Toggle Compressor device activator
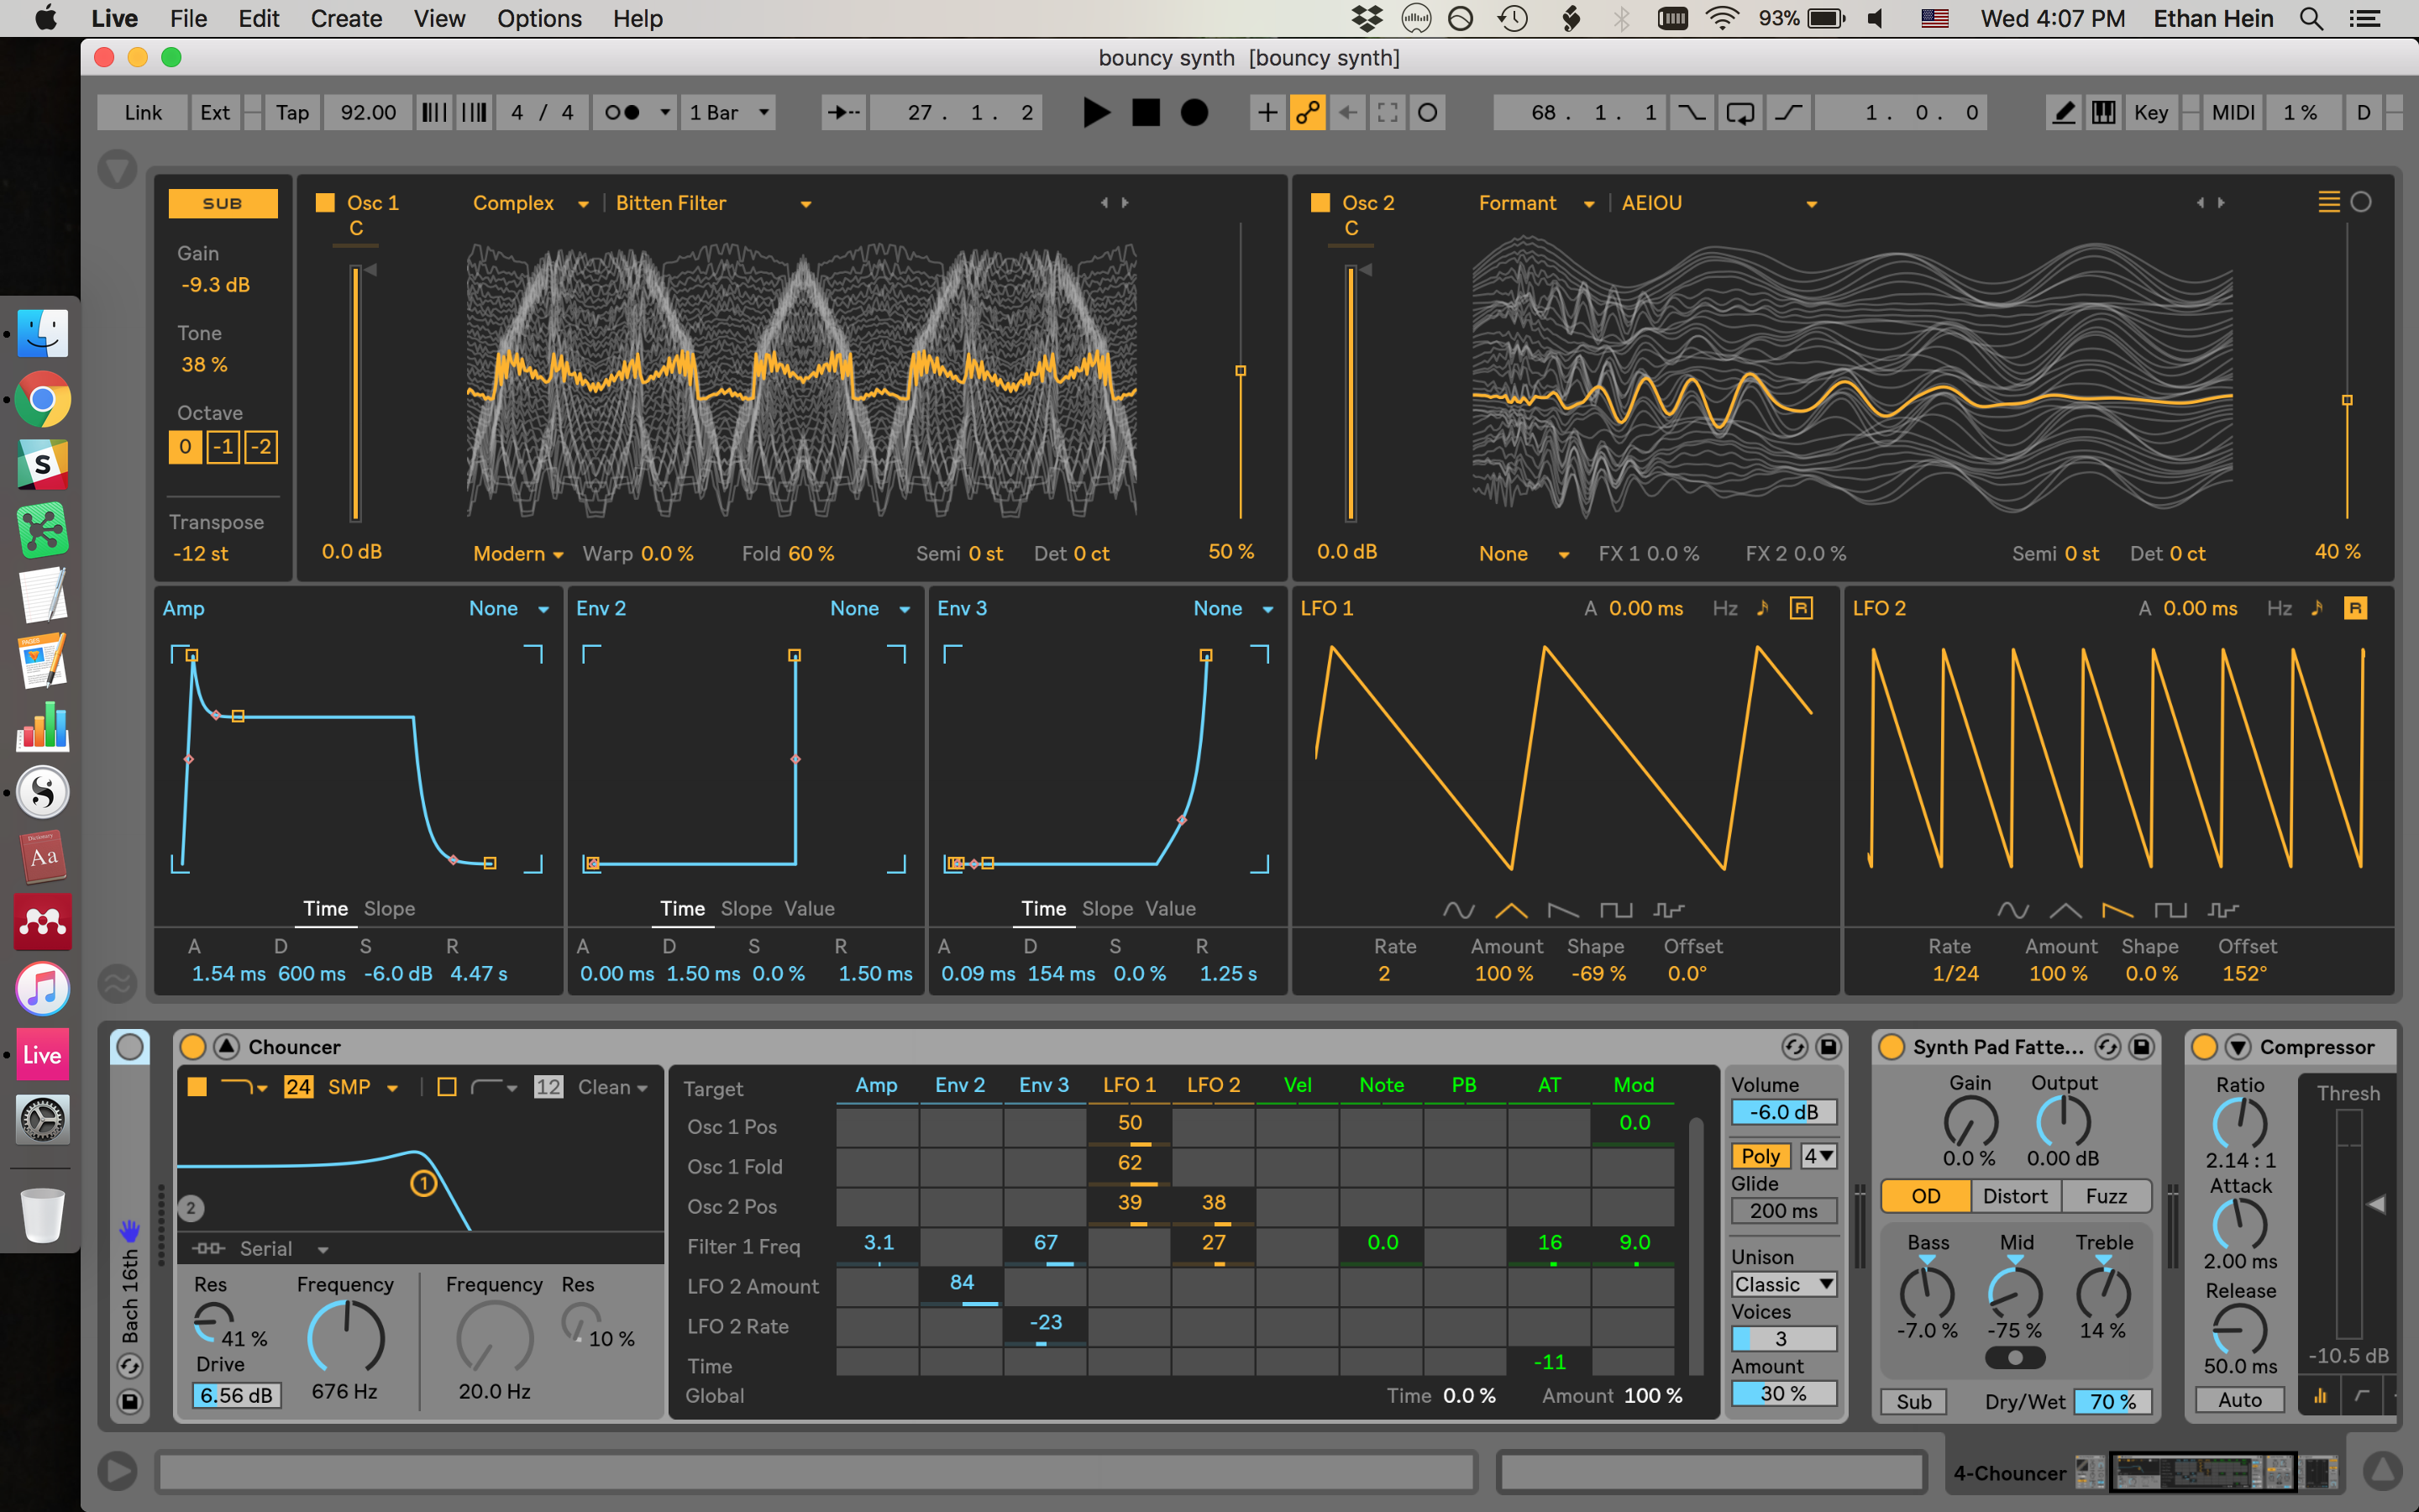The width and height of the screenshot is (2419, 1512). (x=2204, y=1047)
